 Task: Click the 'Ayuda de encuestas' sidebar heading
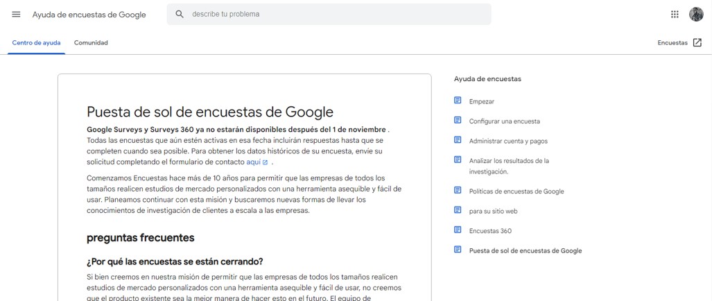coord(487,79)
